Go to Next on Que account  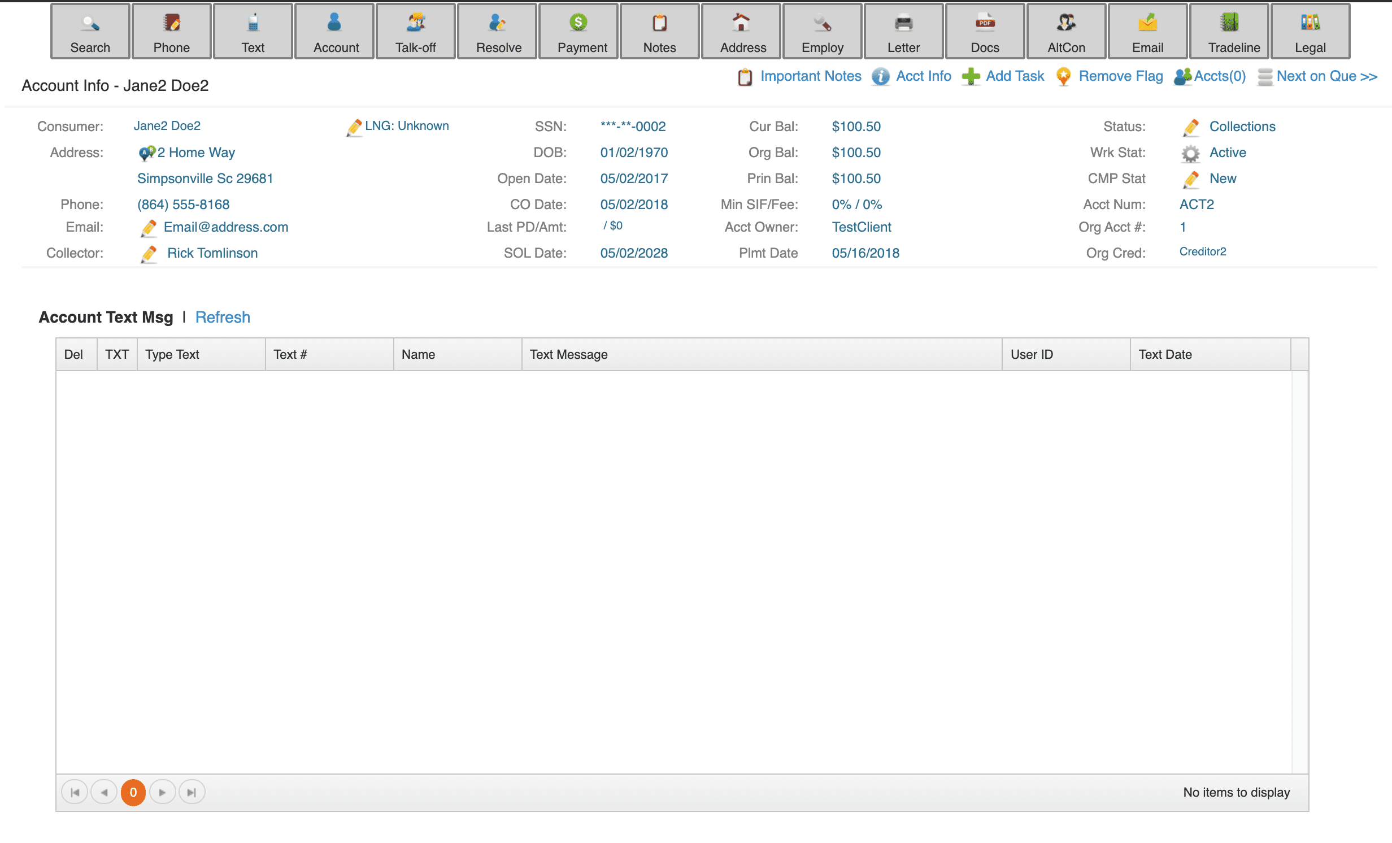coord(1326,76)
